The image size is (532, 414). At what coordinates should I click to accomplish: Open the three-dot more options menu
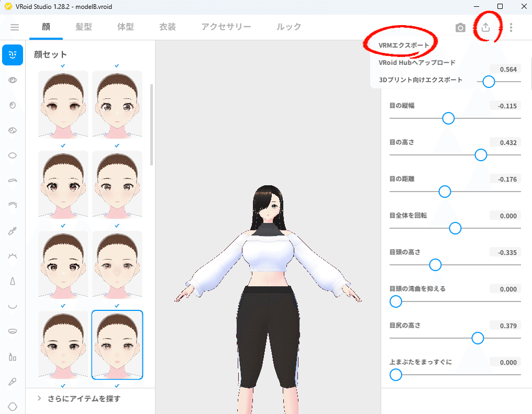tap(511, 27)
